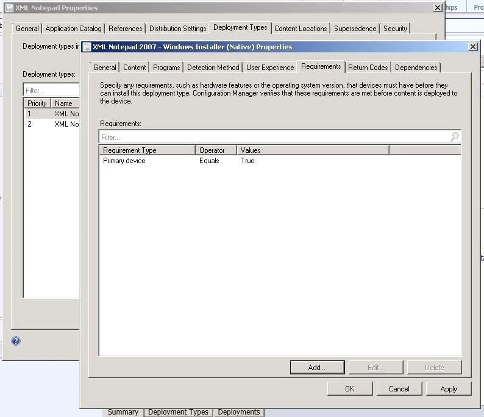Open the Detection Method tab

213,68
